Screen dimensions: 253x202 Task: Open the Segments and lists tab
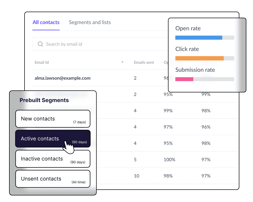[90, 22]
